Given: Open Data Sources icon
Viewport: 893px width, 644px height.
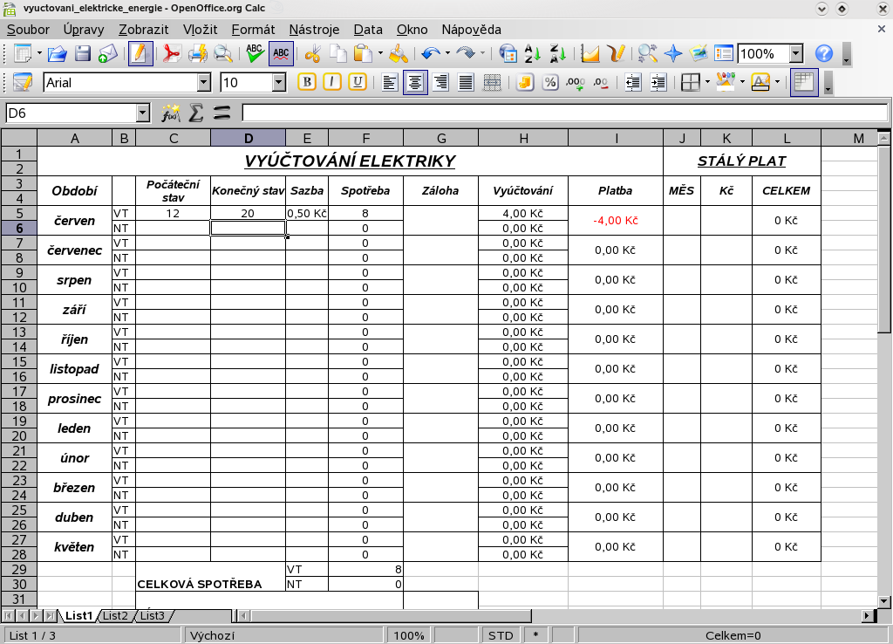Looking at the screenshot, I should (x=724, y=53).
